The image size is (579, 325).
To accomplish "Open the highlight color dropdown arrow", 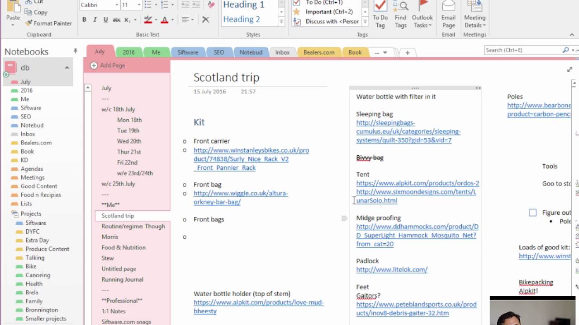I will pyautogui.click(x=156, y=20).
